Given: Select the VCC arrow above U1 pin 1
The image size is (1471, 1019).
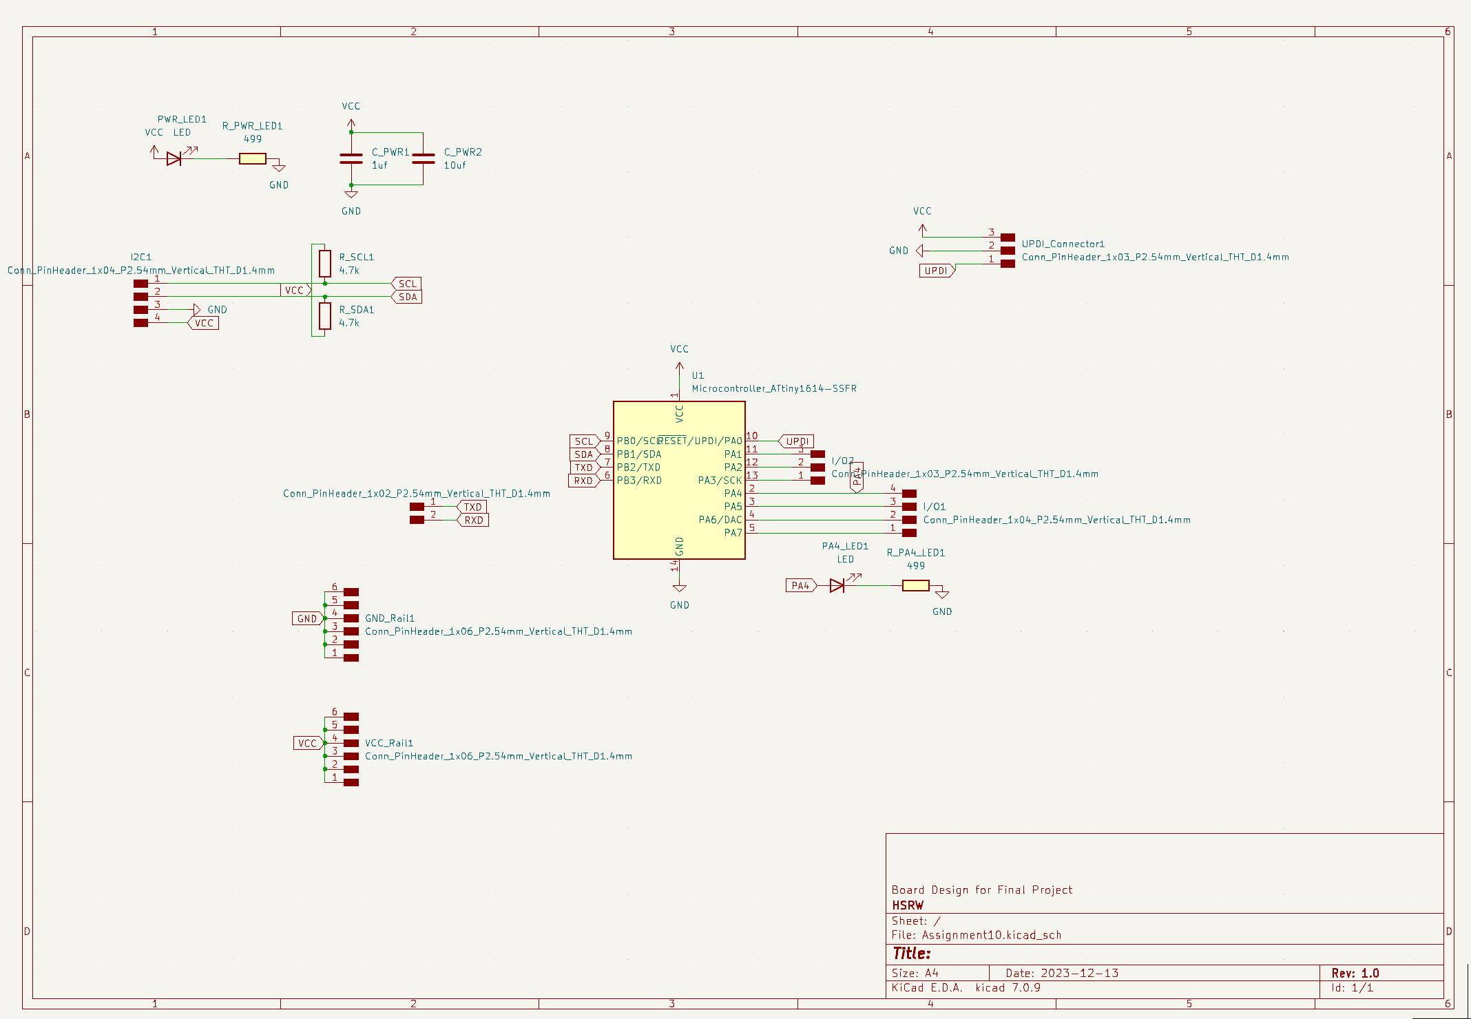Looking at the screenshot, I should (x=679, y=369).
